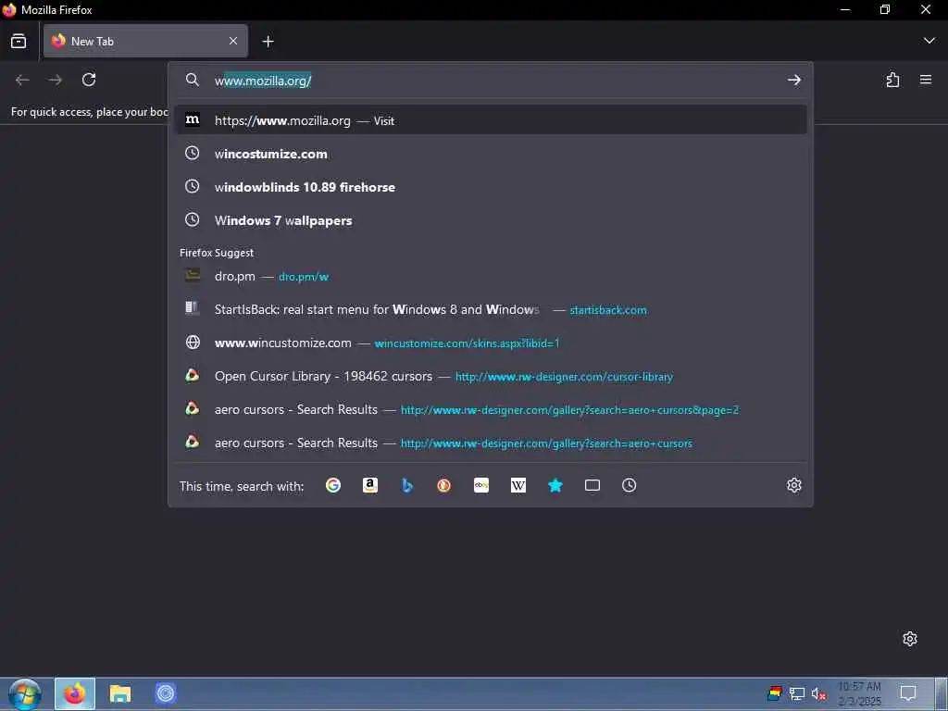The width and height of the screenshot is (948, 711).
Task: Search this time with Bing
Action: pyautogui.click(x=407, y=485)
